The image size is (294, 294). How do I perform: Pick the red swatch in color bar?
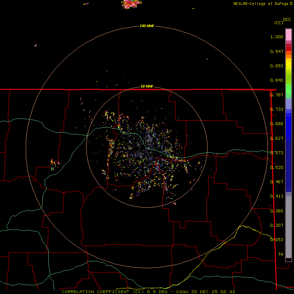[288, 49]
